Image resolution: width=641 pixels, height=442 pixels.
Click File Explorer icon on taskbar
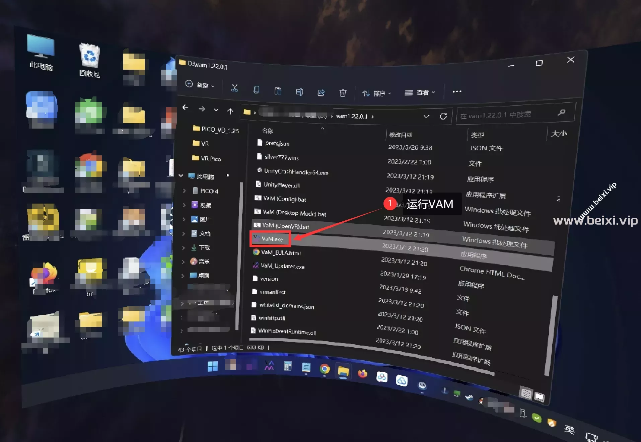point(343,372)
